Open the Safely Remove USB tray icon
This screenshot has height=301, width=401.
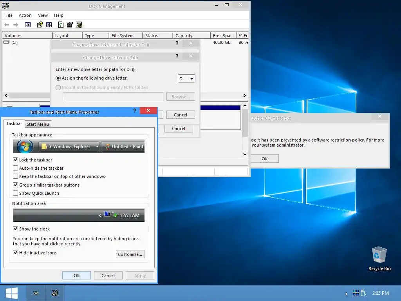pos(363,292)
